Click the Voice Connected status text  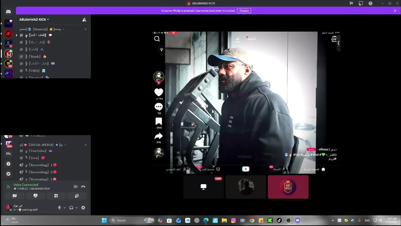[x=26, y=185]
